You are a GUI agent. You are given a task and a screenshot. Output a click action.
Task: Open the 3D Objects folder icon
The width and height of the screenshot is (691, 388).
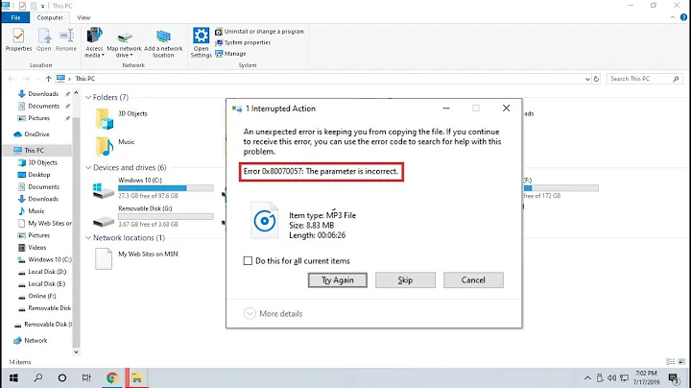(105, 118)
